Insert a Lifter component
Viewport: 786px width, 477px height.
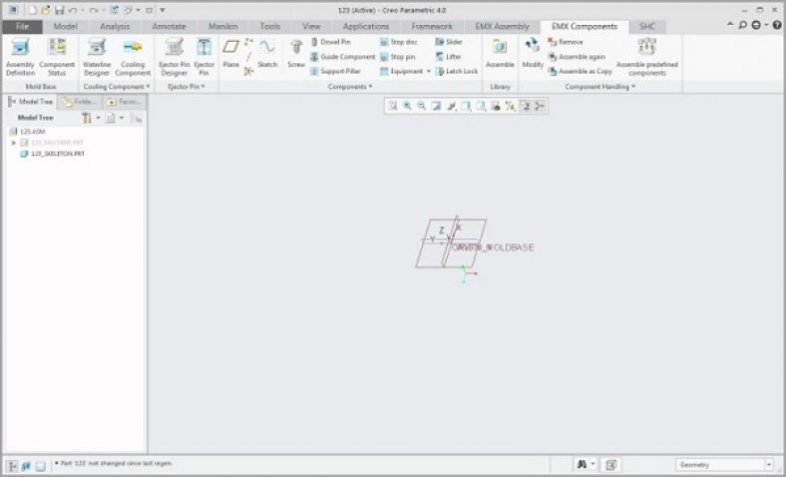click(448, 57)
